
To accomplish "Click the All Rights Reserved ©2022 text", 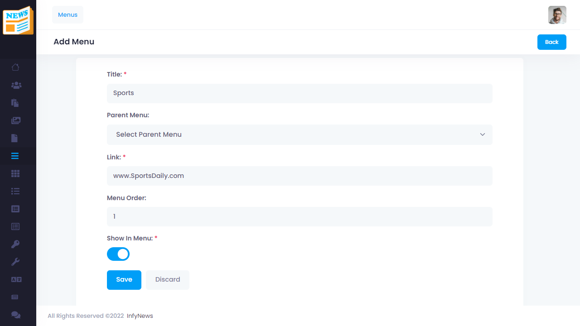I will click(86, 316).
